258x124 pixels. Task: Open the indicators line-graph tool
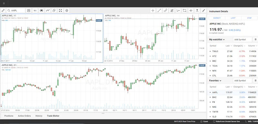click(48, 11)
